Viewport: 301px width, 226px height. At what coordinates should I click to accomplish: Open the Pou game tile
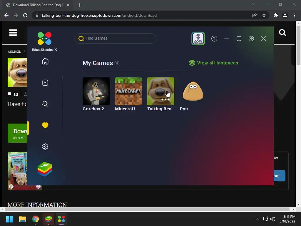pos(193,91)
